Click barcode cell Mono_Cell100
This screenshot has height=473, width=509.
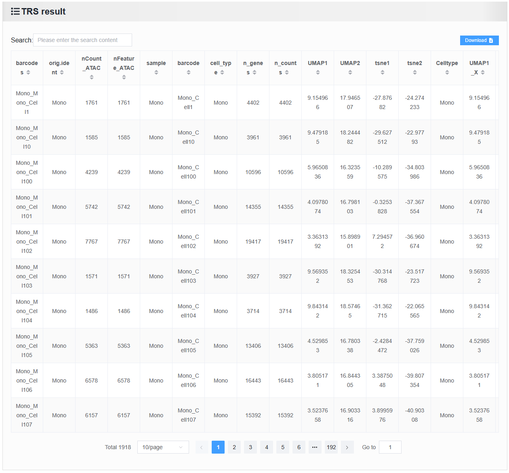pos(188,172)
